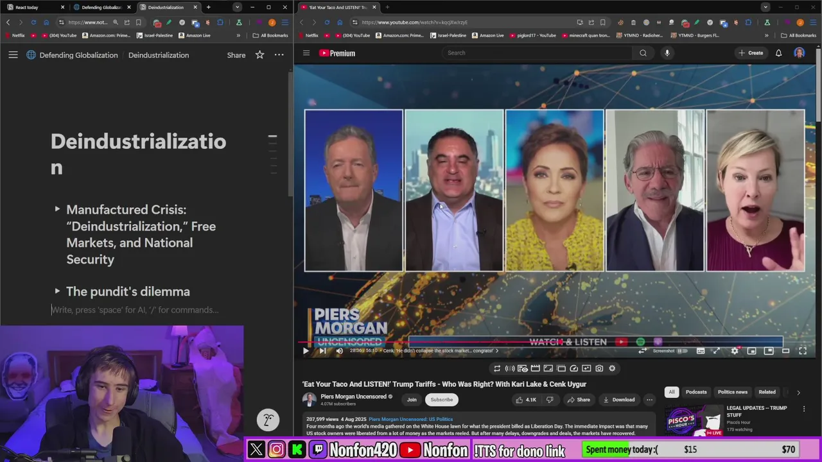Viewport: 822px width, 462px height.
Task: Go to YouTube Premium home logo
Action: (x=337, y=53)
